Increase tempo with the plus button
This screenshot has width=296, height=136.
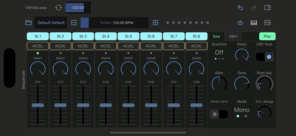(155, 23)
